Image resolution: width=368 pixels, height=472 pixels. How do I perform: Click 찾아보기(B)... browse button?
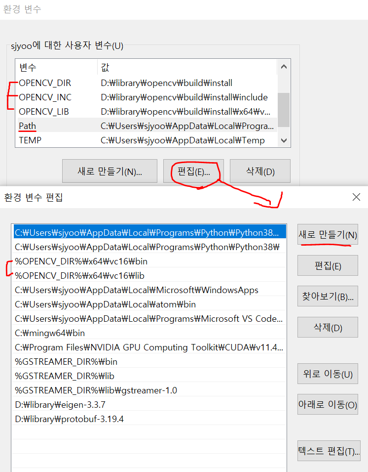tap(328, 296)
